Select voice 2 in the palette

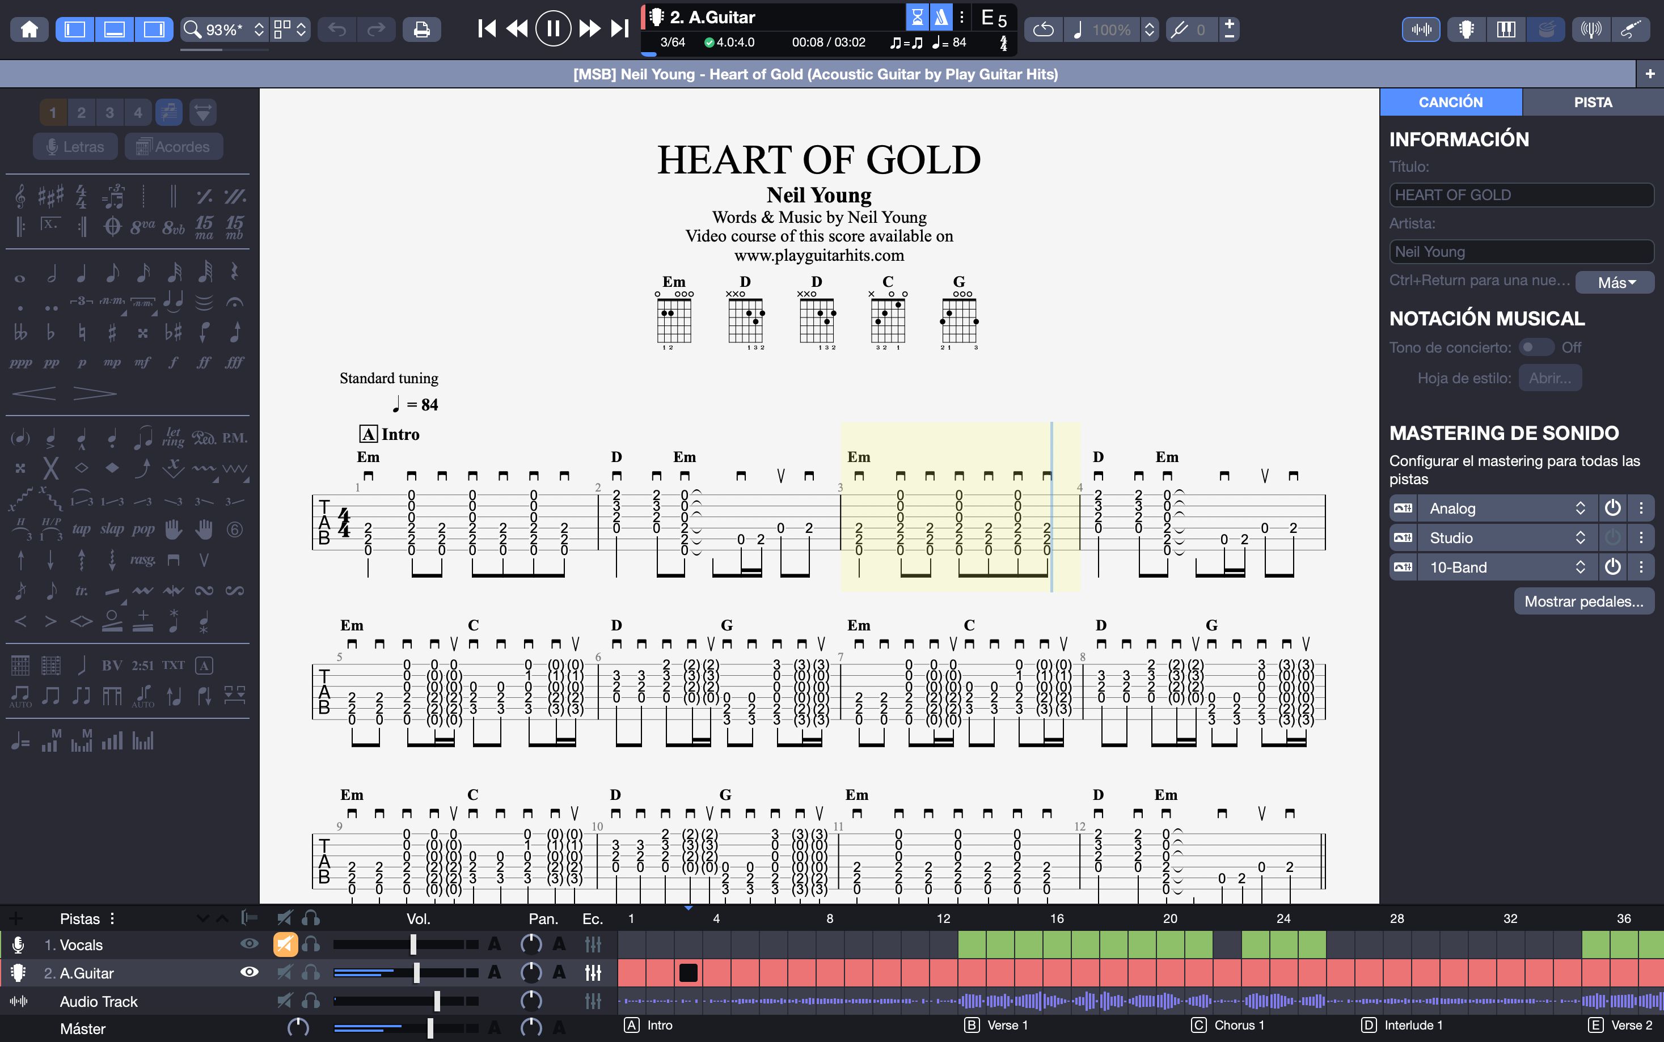coord(81,112)
